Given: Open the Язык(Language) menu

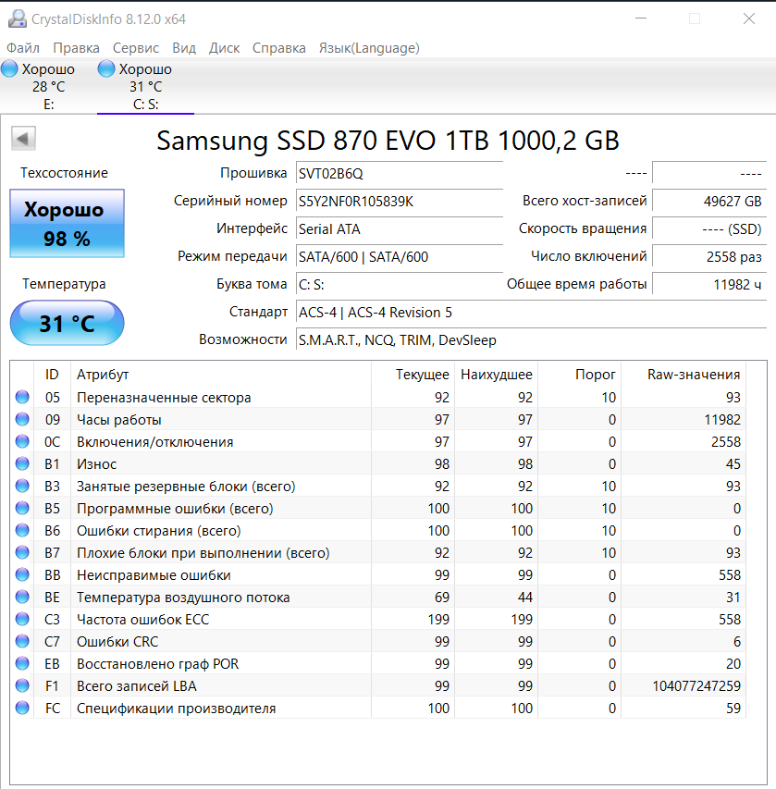Looking at the screenshot, I should point(369,48).
